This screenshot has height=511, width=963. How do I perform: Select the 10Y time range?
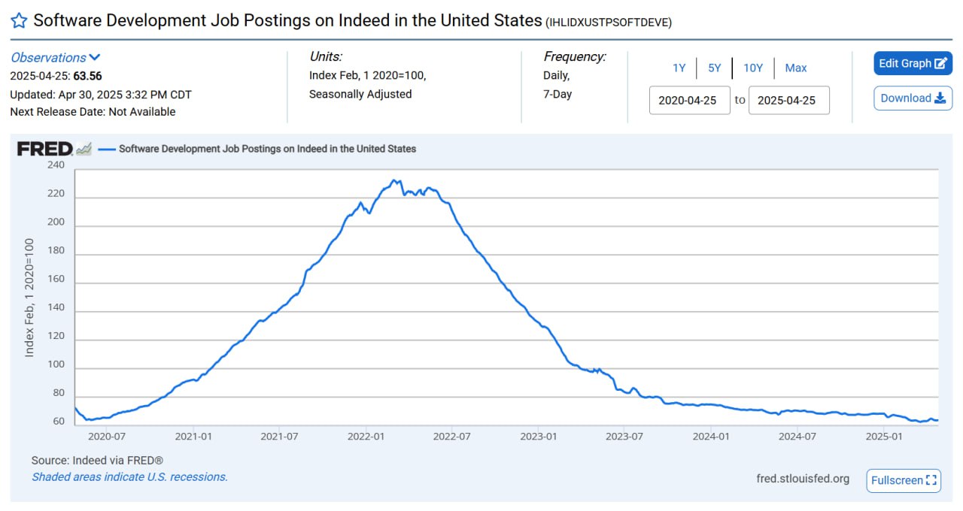pyautogui.click(x=753, y=68)
